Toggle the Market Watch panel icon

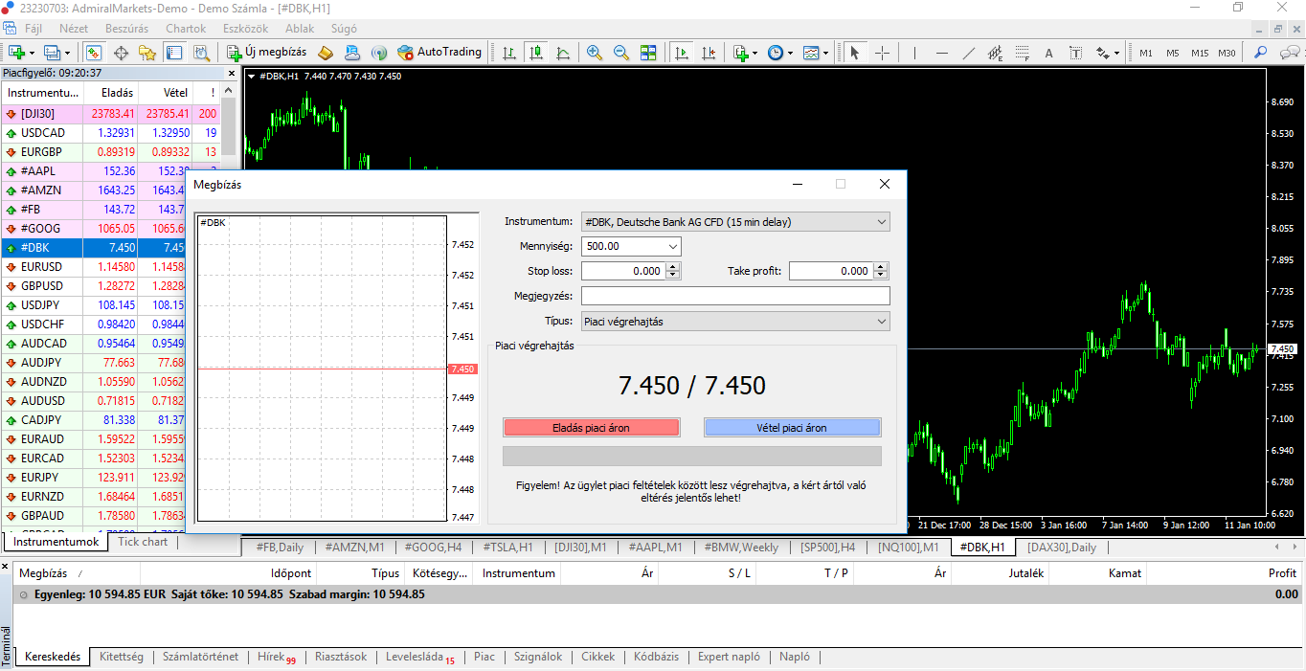[x=95, y=53]
